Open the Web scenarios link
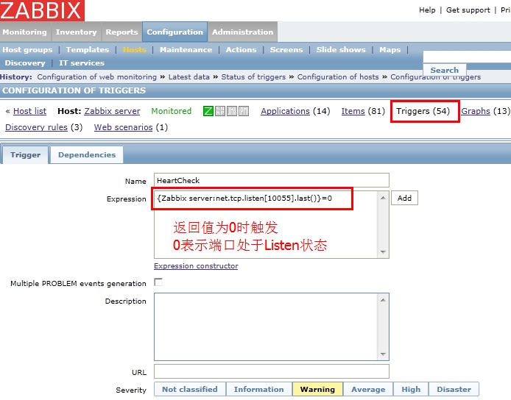Image resolution: width=511 pixels, height=400 pixels. click(x=123, y=127)
